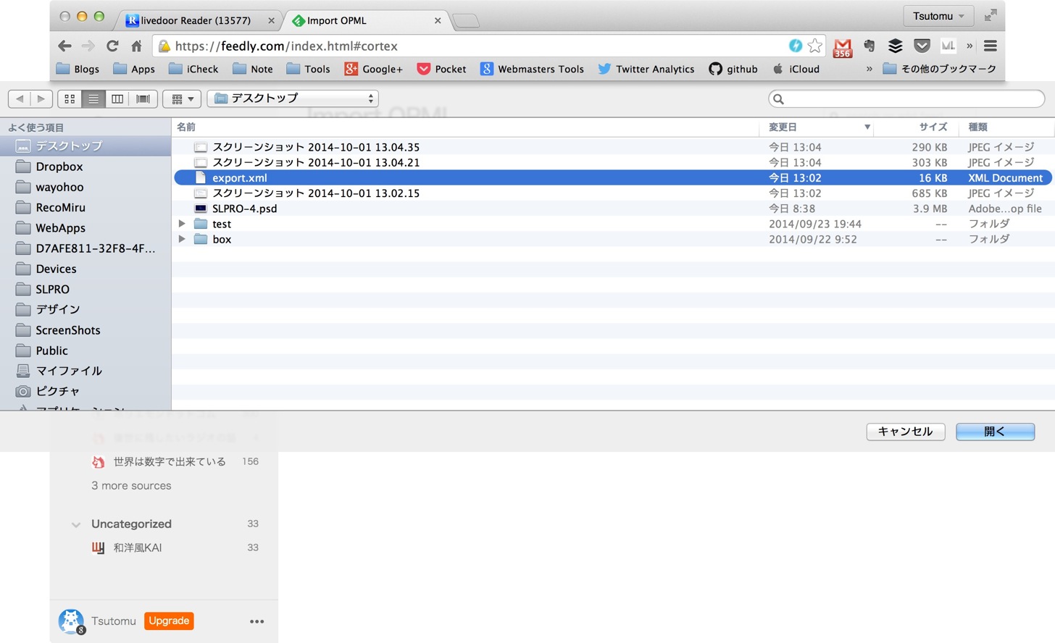Open the item arrangement dropdown
This screenshot has width=1055, height=643.
[182, 98]
